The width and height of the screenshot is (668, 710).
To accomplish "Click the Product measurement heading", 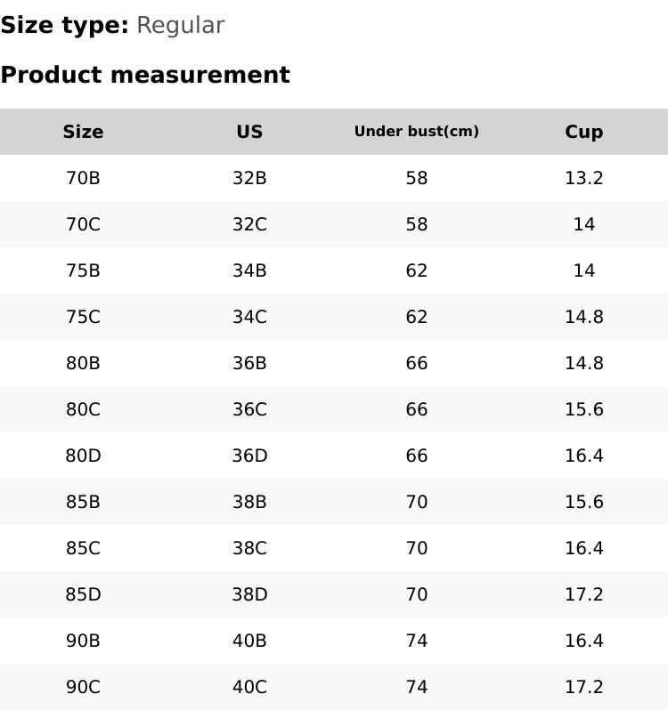I will (145, 75).
